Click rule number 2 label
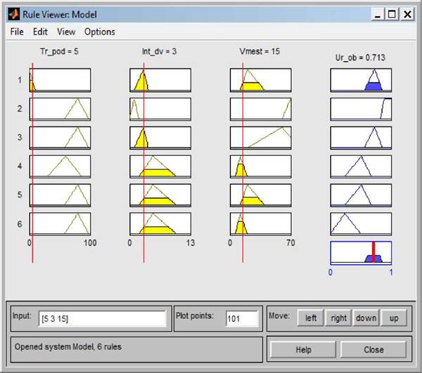Screen dimensions: 422x373 [20, 109]
